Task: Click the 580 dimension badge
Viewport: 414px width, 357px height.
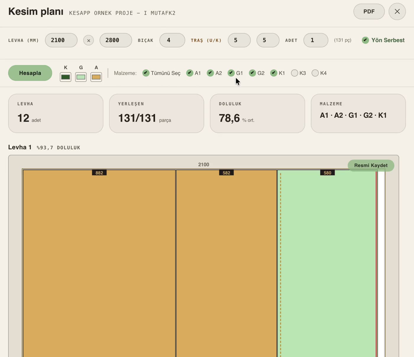Action: click(x=327, y=173)
